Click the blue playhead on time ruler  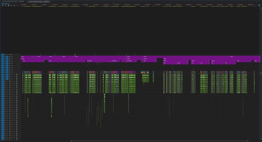point(259,6)
